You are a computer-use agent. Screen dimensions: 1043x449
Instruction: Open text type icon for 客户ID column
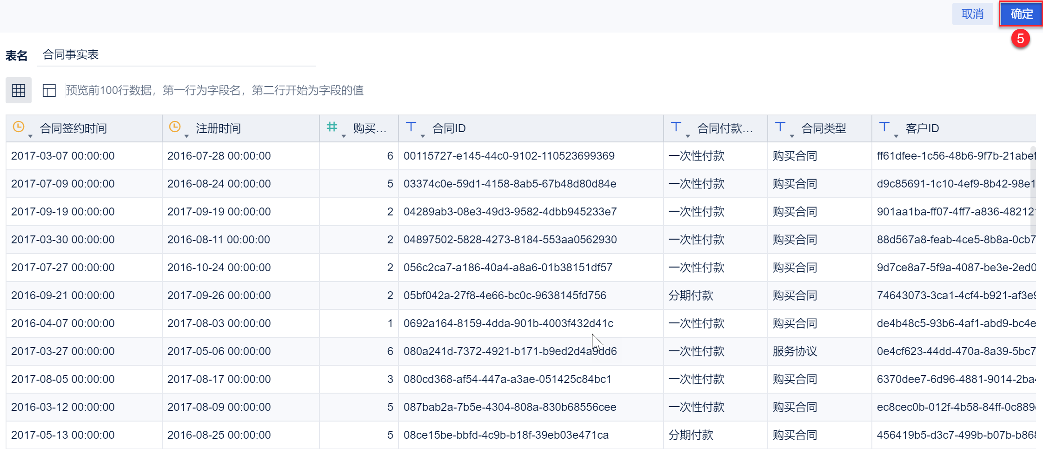click(884, 127)
